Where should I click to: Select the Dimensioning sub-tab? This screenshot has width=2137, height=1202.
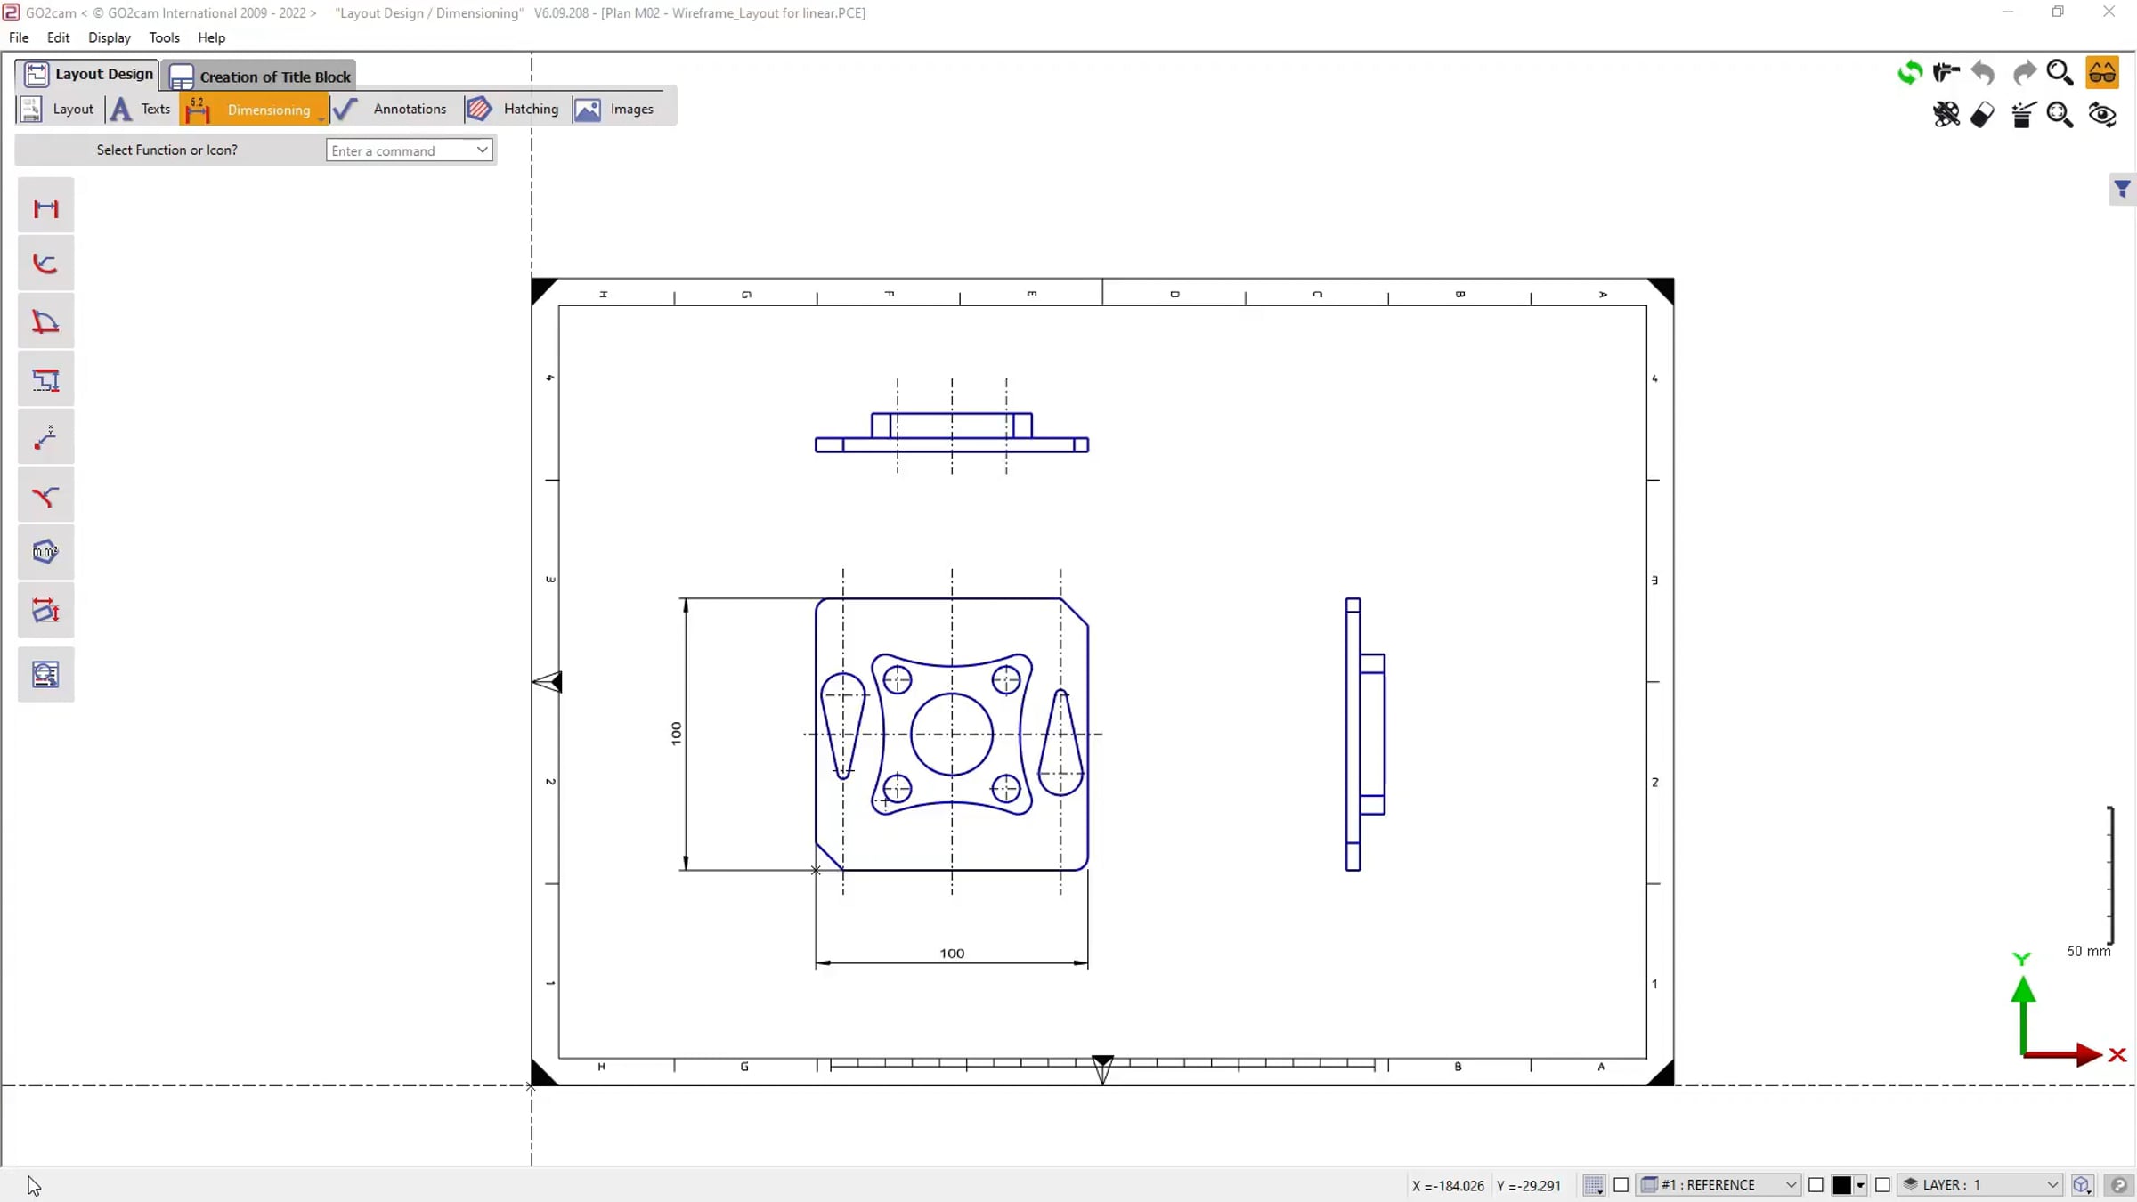pos(254,109)
